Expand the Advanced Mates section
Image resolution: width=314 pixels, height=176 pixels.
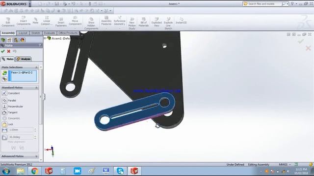click(x=36, y=156)
